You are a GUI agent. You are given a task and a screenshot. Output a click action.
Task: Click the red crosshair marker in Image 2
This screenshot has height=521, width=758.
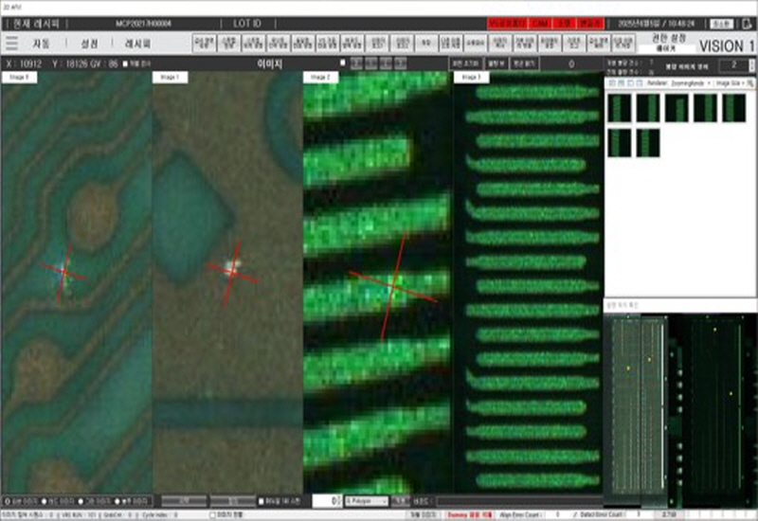coord(392,286)
